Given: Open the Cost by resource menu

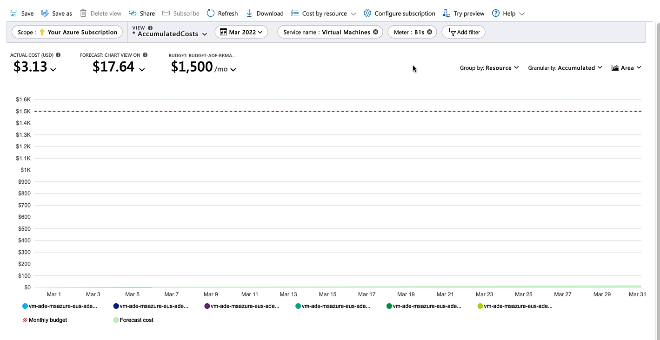Looking at the screenshot, I should (x=324, y=13).
